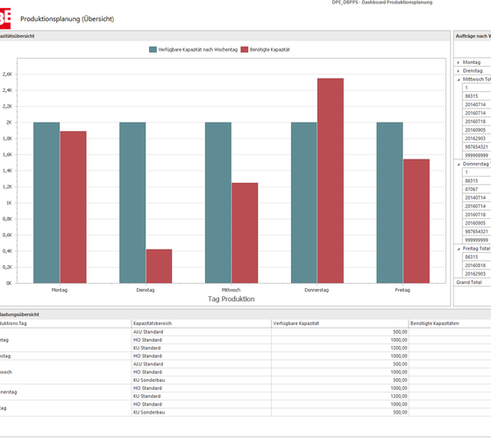Select order 86315 under Mittwoch Total

(x=477, y=96)
